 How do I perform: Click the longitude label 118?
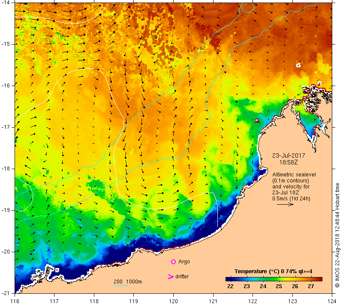(x=94, y=301)
